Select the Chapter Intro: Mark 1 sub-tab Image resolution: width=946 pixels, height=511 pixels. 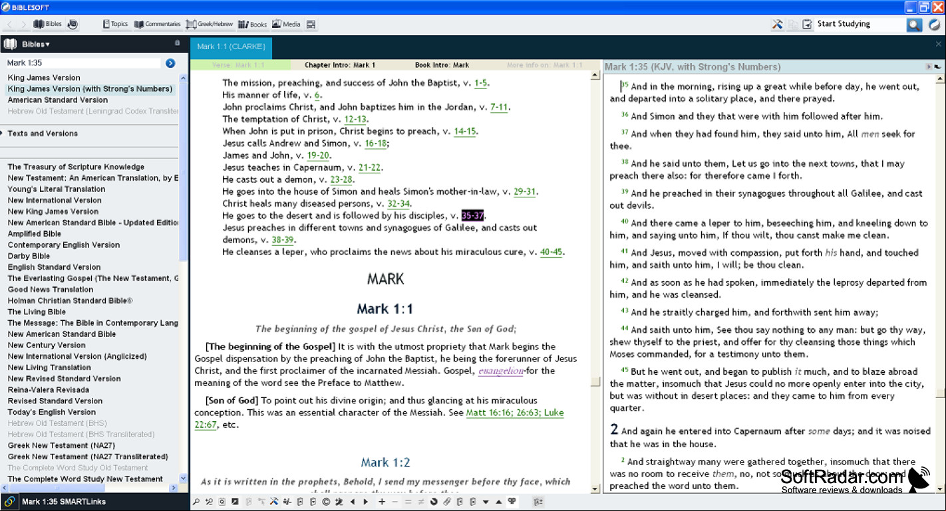(340, 65)
